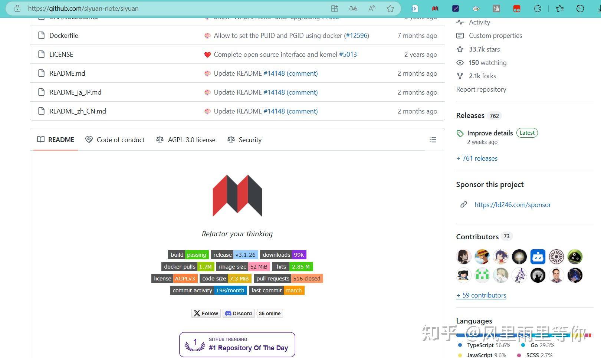Image resolution: width=601 pixels, height=358 pixels.
Task: Click the docker pulls 1.7M badge
Action: click(x=188, y=266)
